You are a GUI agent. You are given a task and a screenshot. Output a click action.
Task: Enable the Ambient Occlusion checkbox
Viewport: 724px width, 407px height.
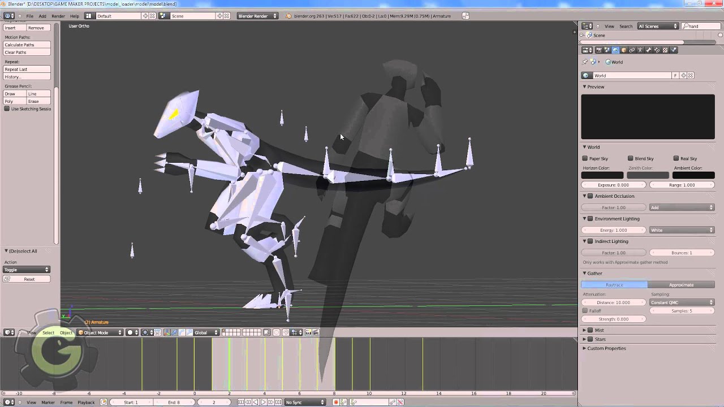(591, 196)
